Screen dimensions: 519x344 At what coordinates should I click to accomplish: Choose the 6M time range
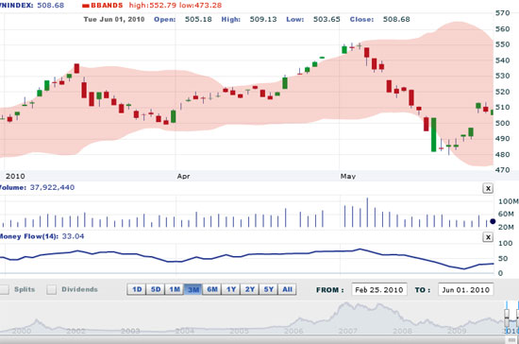[212, 289]
